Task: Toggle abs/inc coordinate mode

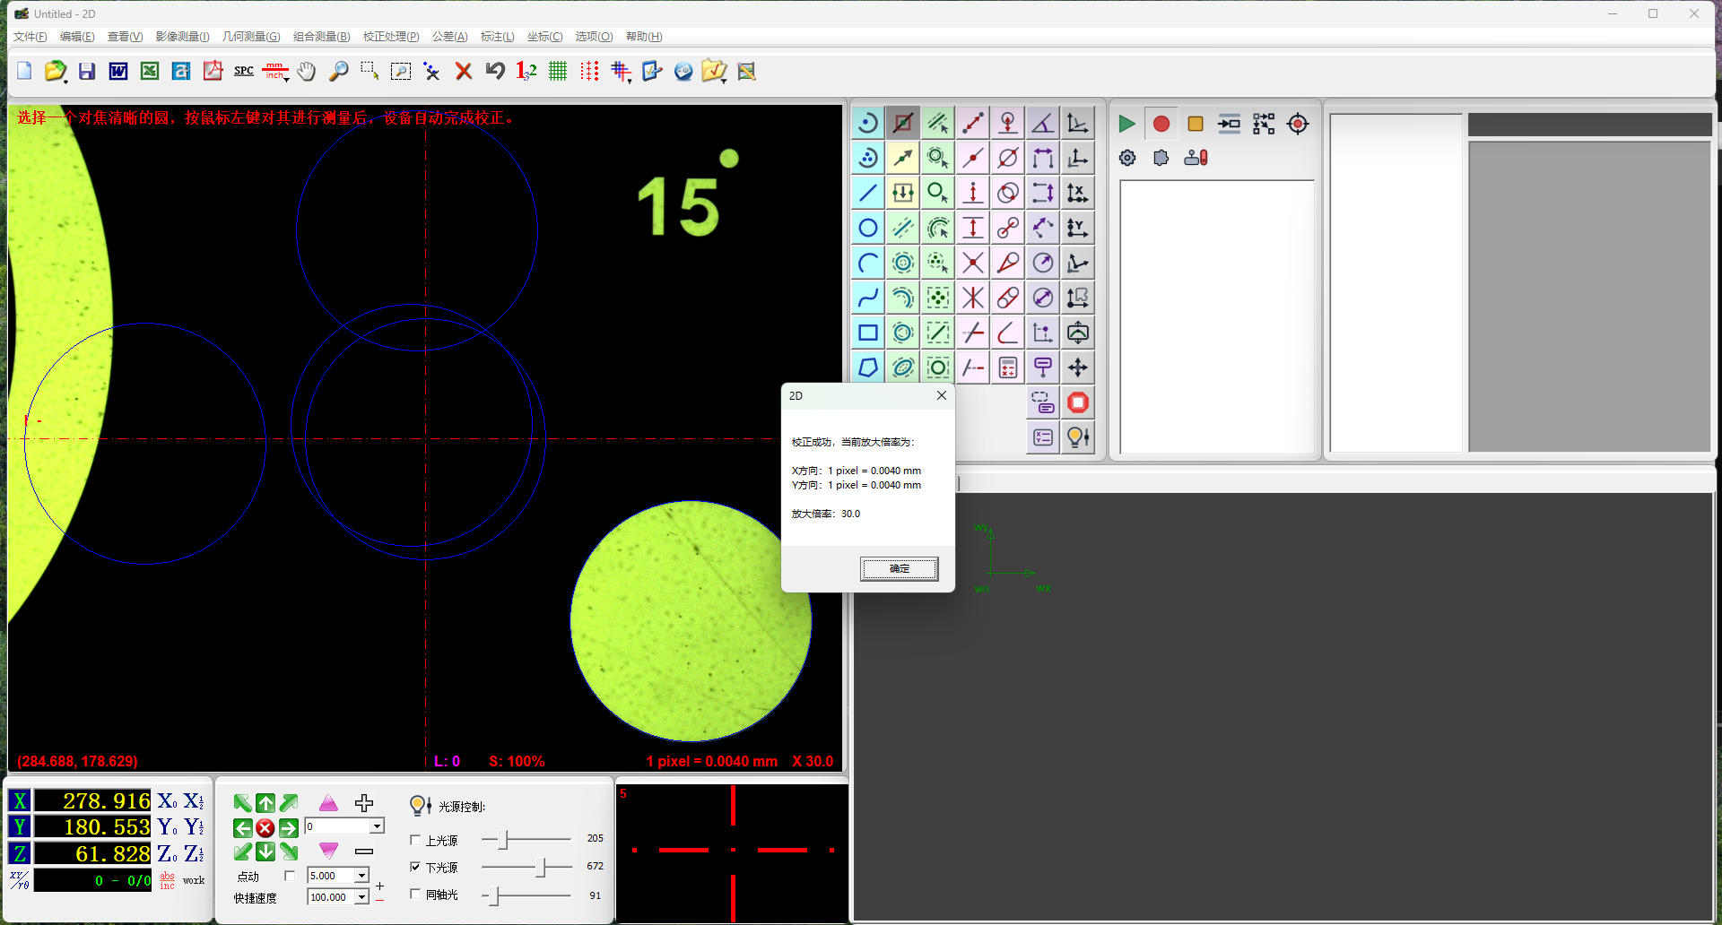Action: tap(168, 880)
